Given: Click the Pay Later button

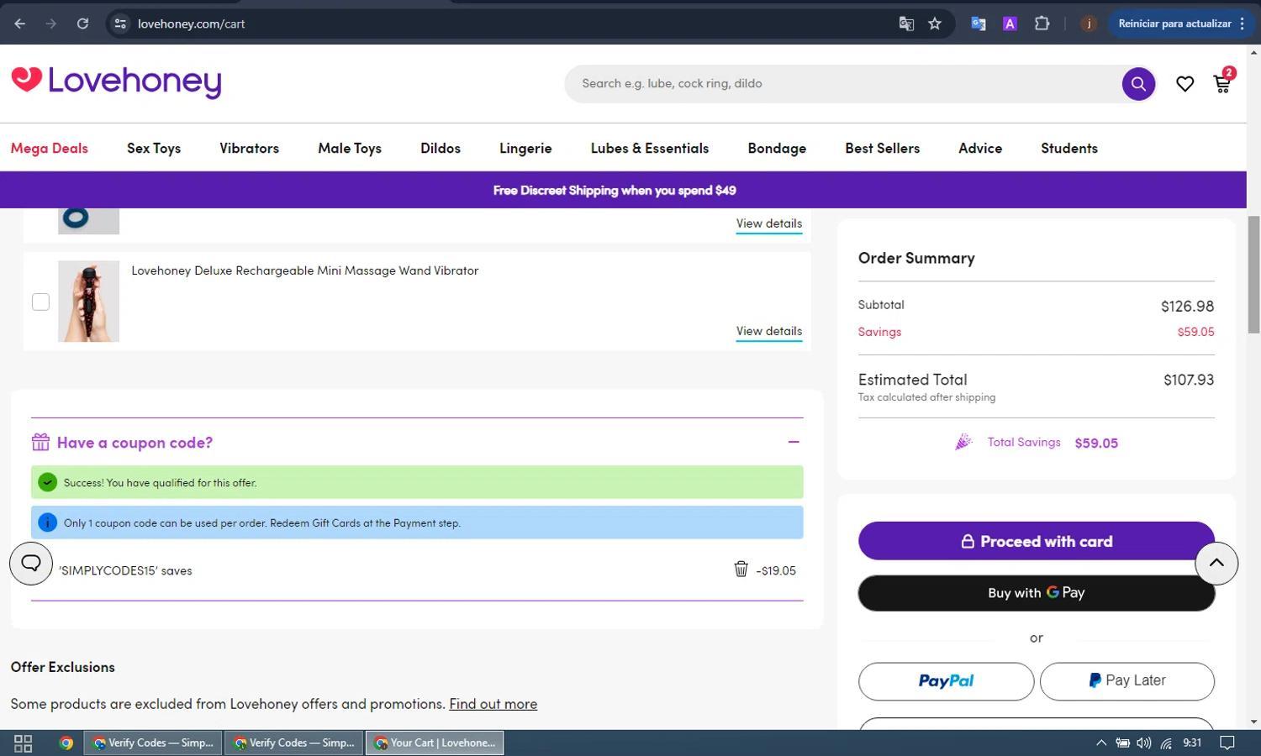Looking at the screenshot, I should coord(1127,681).
